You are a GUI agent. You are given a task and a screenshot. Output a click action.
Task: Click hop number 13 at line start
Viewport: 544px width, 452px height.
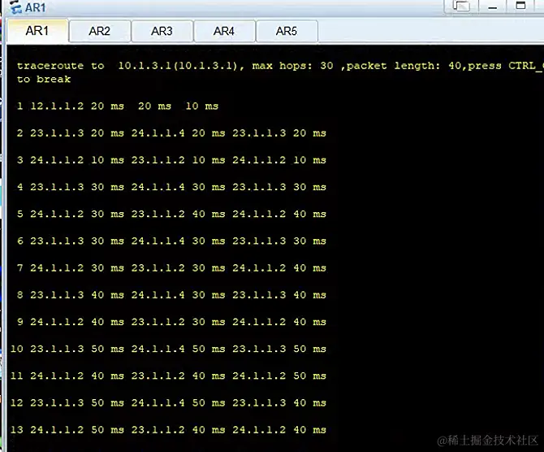click(17, 430)
